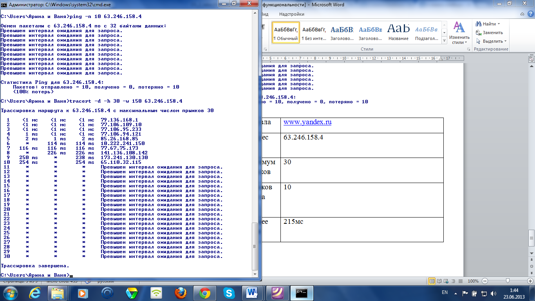This screenshot has width=535, height=301.
Task: Go to previous page via Word scrollbar arrows
Action: [531, 259]
